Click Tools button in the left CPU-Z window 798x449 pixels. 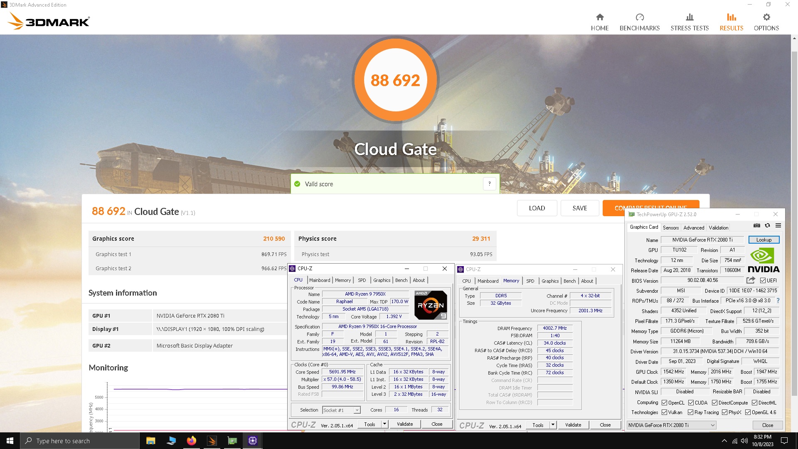click(369, 424)
